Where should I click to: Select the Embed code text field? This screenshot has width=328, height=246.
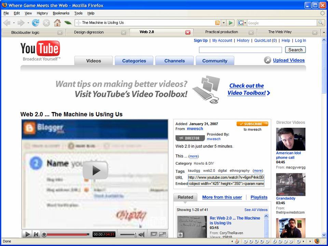(x=226, y=184)
